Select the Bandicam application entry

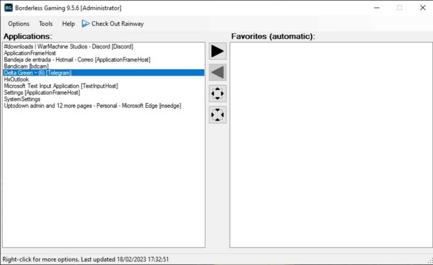(26, 66)
